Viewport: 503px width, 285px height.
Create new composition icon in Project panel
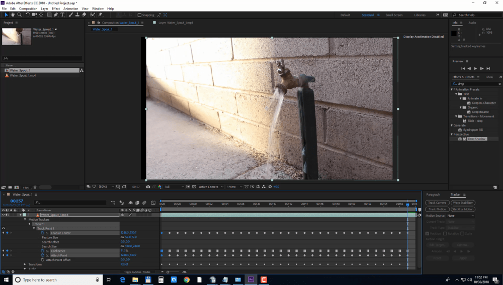click(17, 188)
